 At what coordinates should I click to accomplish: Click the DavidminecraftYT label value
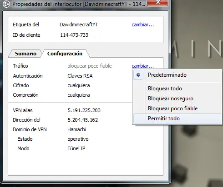[79, 25]
